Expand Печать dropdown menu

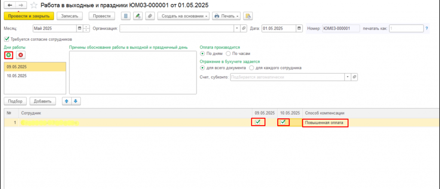click(x=226, y=16)
